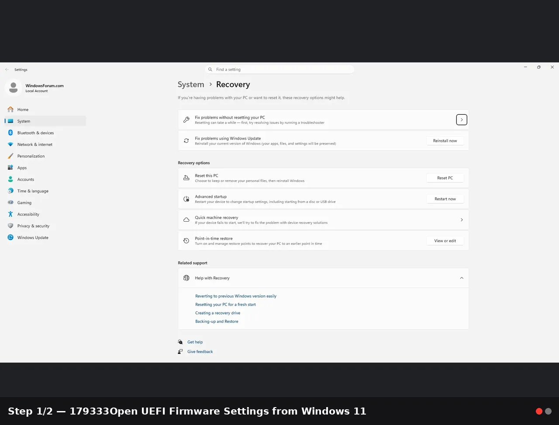Open Creating a recovery drive link
559x425 pixels.
click(x=217, y=313)
